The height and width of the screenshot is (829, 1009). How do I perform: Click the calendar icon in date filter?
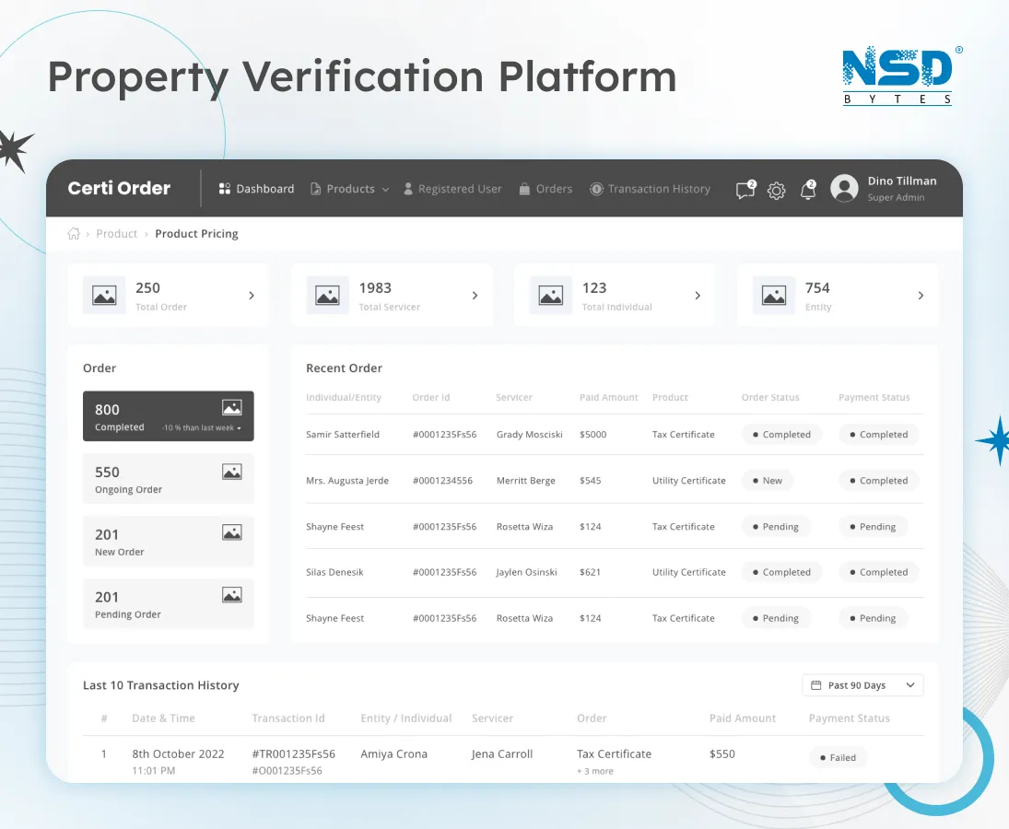815,685
